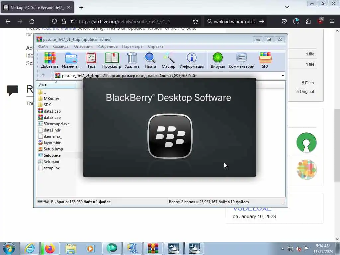This screenshot has width=340, height=255.
Task: Open the Pocket save icon in Firefox
Action: pos(284,21)
